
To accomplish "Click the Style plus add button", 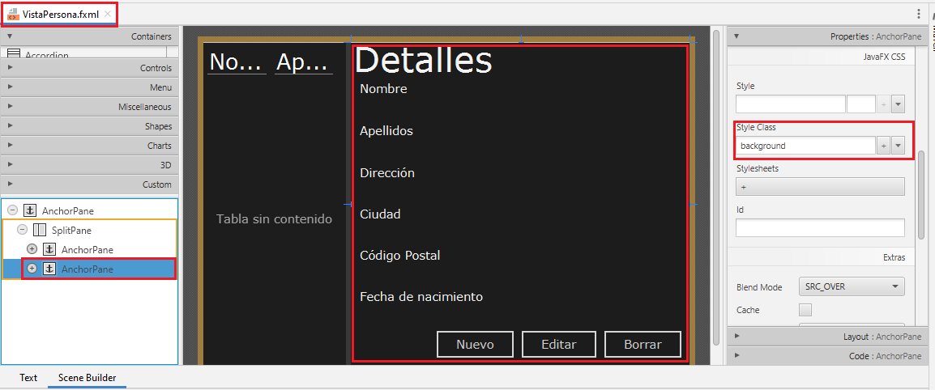I will tap(883, 104).
